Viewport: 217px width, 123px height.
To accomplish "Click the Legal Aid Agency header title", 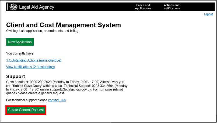I will click(36, 7).
